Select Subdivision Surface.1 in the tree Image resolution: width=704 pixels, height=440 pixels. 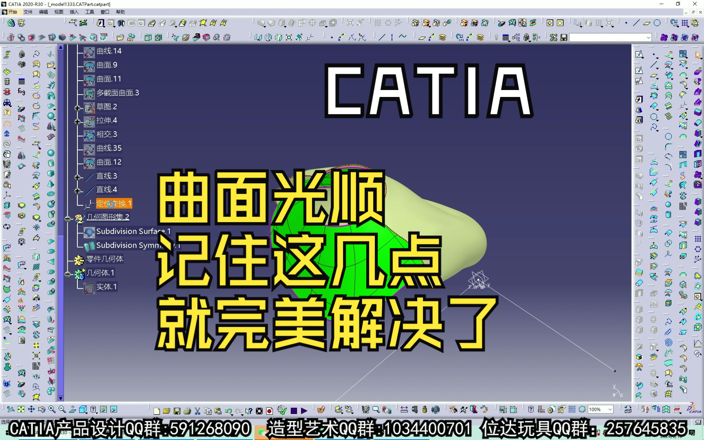point(134,231)
